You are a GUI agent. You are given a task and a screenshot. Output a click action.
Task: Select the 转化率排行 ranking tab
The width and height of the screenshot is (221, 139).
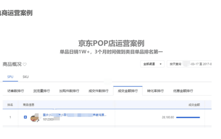155,91
